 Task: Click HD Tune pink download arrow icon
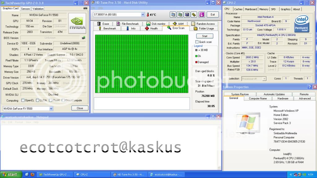click(201, 15)
